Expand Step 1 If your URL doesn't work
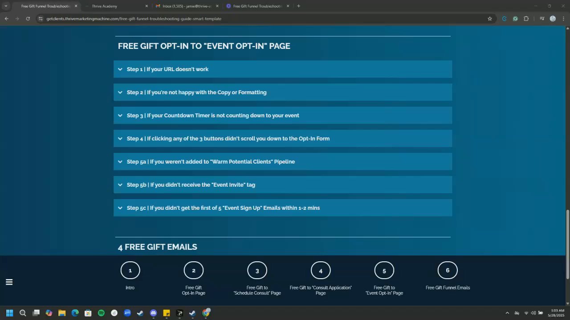 [x=283, y=69]
